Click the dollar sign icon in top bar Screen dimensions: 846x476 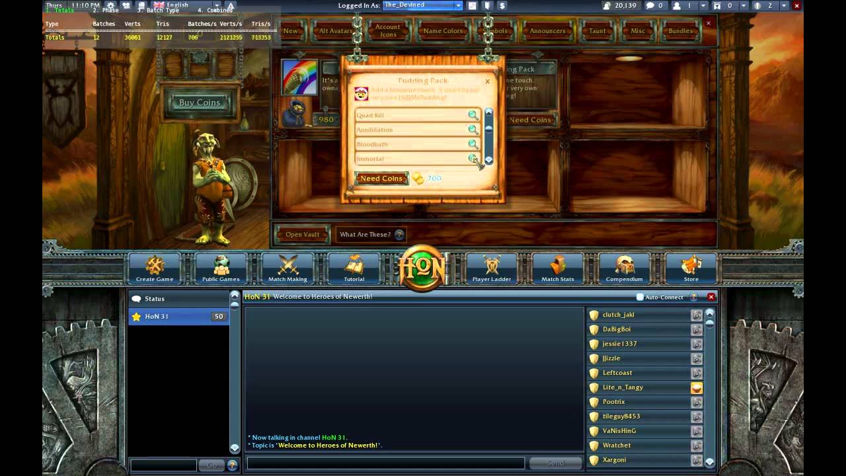502,5
